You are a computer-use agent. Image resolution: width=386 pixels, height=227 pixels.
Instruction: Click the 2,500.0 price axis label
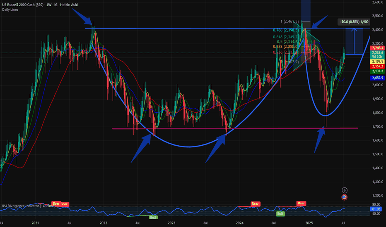coord(377,16)
